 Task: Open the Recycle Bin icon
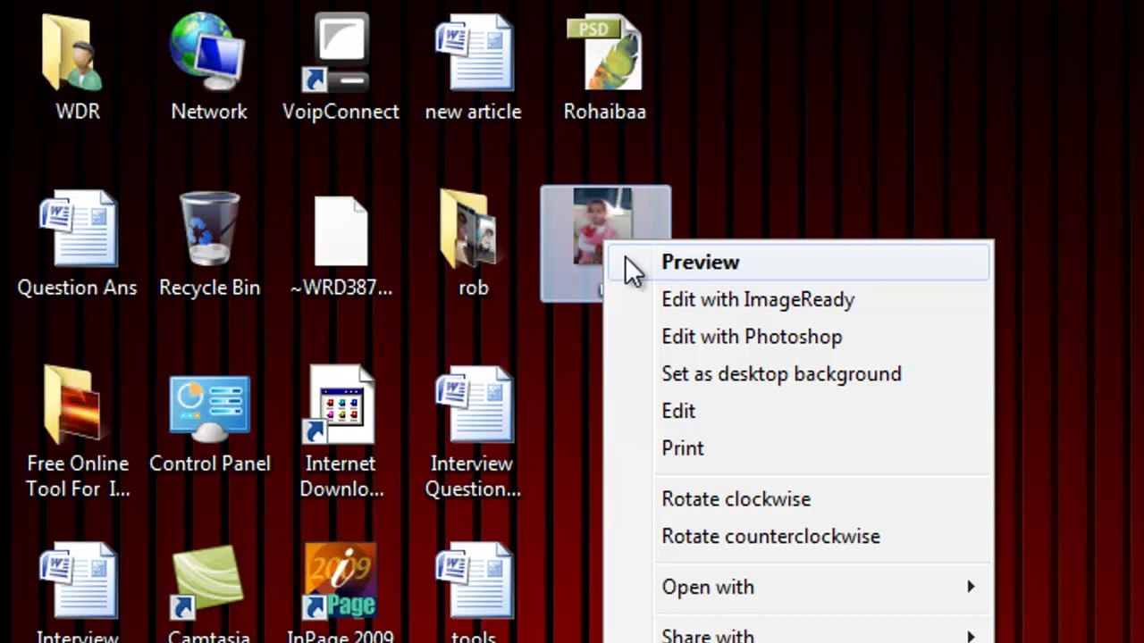click(209, 229)
